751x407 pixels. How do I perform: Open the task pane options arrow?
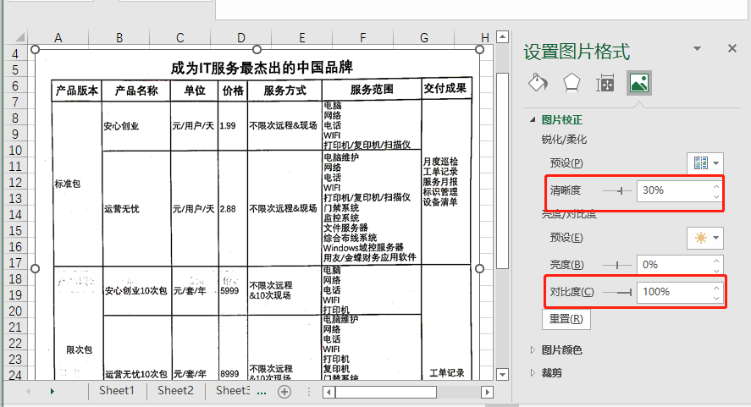697,49
